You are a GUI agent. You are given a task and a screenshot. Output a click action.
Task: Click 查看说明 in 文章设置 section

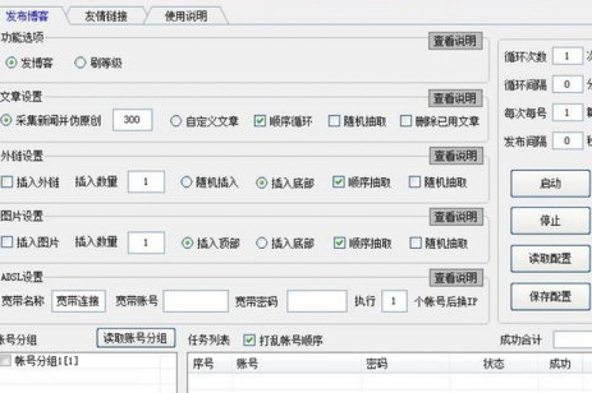point(456,99)
